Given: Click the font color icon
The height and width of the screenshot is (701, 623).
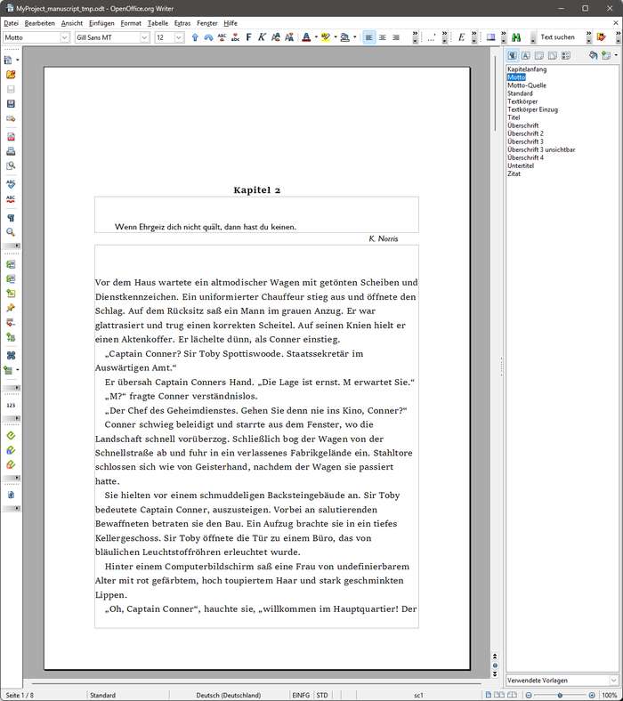Looking at the screenshot, I should point(306,37).
